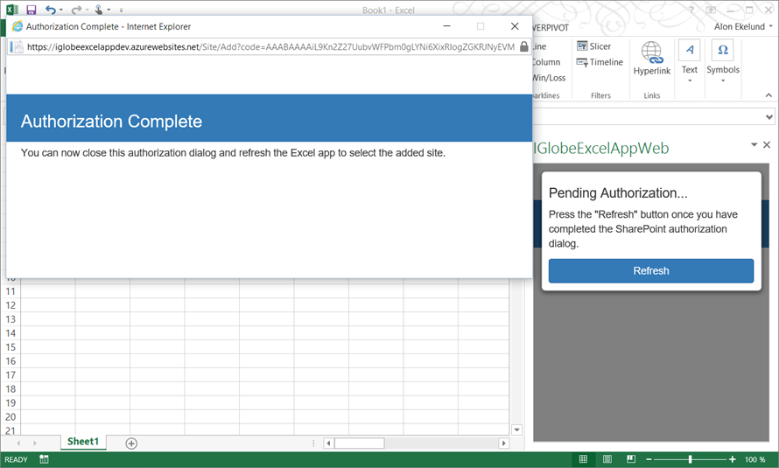Switch to Page Break Preview

630,459
